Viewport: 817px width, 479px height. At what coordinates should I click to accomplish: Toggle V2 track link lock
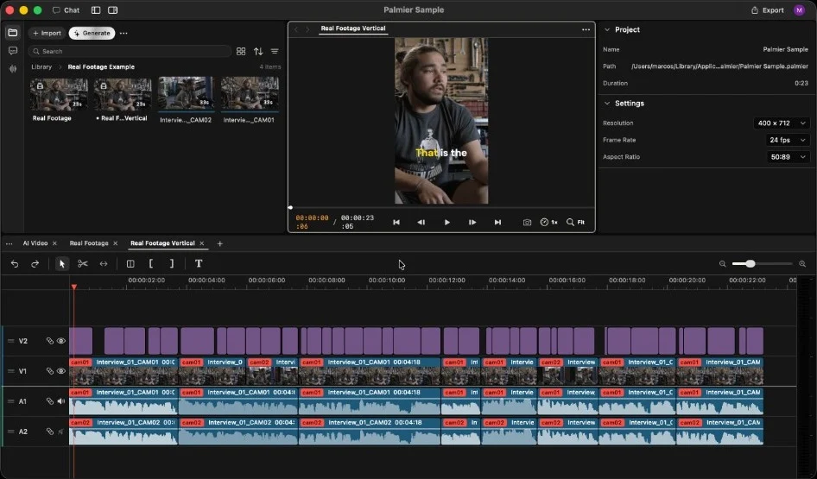tap(49, 341)
